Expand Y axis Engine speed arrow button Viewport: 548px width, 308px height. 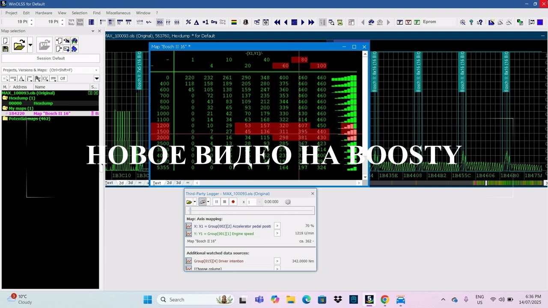pyautogui.click(x=277, y=234)
